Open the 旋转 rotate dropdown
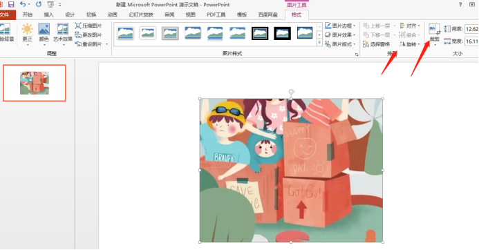 [410, 44]
